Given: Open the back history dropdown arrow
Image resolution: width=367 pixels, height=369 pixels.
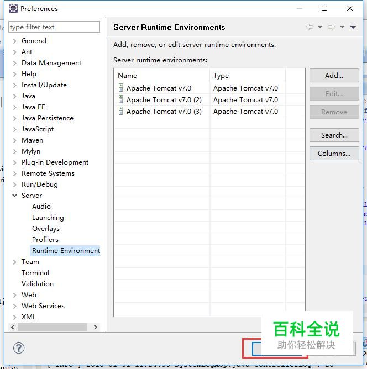Looking at the screenshot, I should (320, 27).
